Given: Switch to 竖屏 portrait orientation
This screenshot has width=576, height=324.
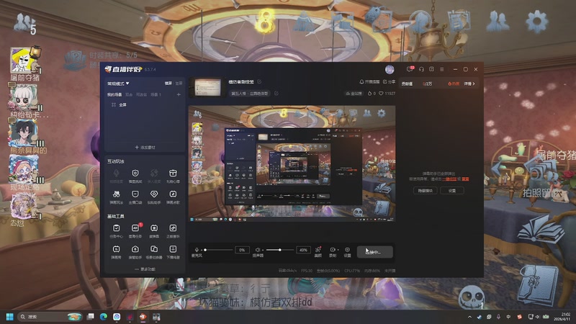Looking at the screenshot, I should pos(179,84).
